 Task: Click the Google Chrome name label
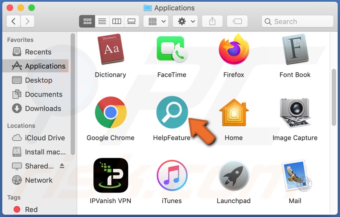[x=111, y=138]
